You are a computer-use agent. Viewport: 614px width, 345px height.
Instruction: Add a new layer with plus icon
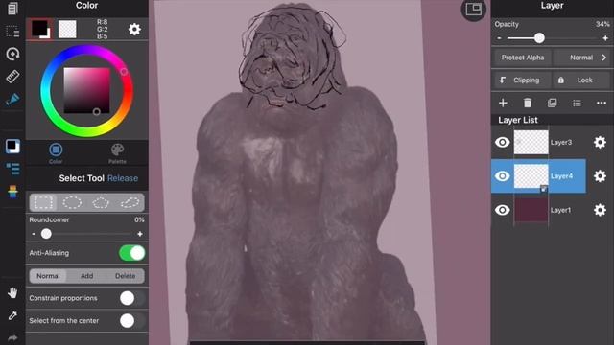coord(503,103)
